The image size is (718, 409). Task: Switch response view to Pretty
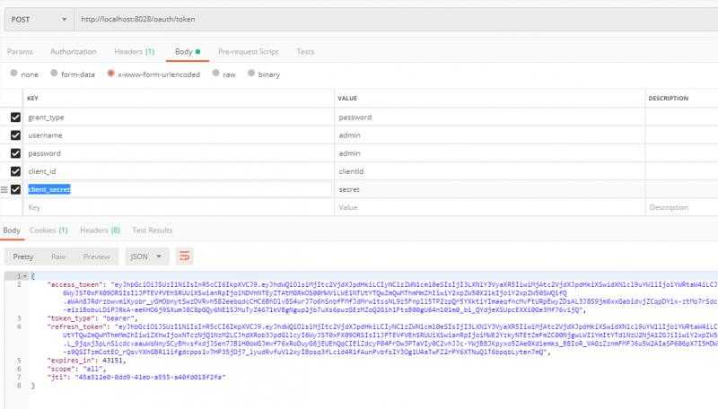coord(23,257)
